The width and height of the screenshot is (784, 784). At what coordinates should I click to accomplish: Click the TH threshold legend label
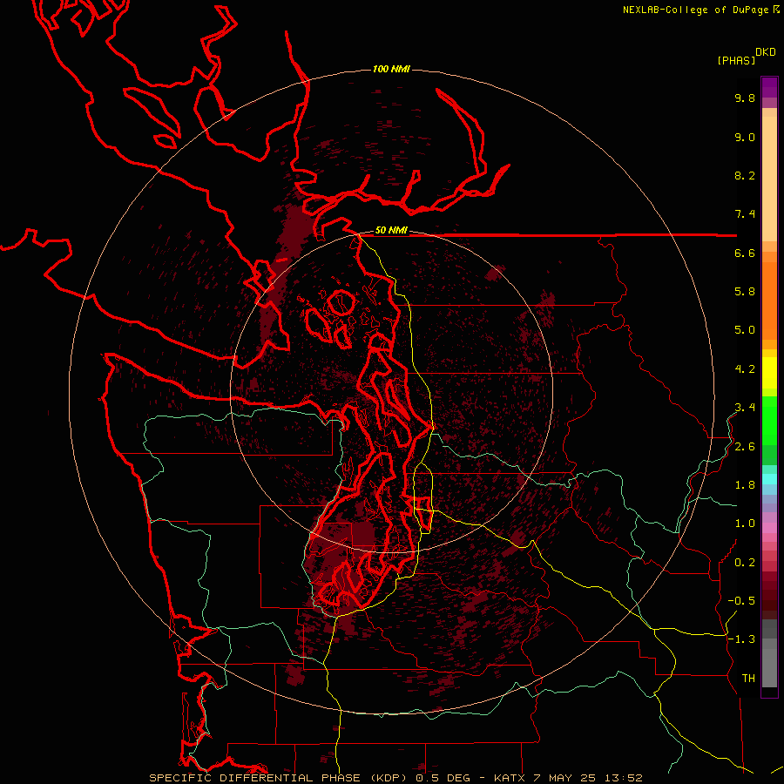point(748,679)
